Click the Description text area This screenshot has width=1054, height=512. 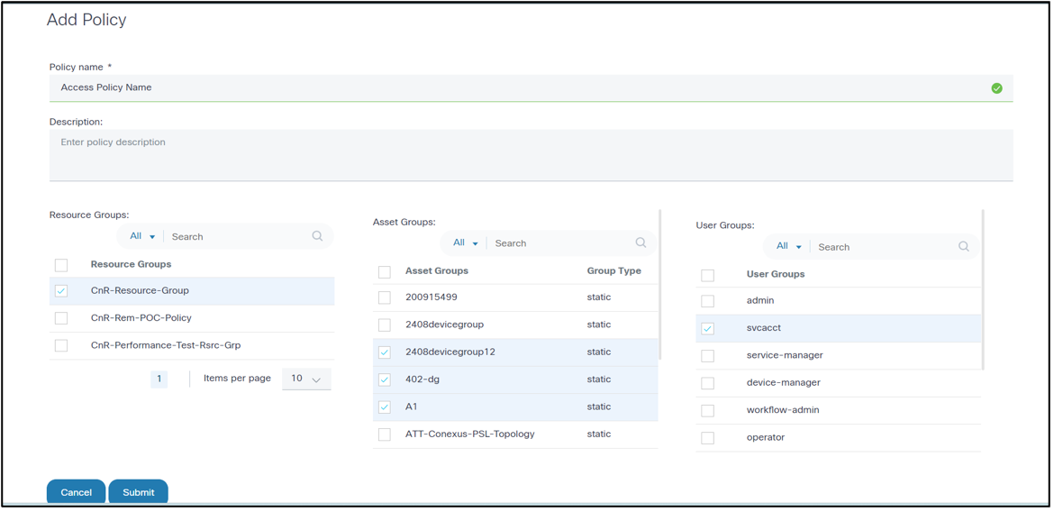pos(531,155)
